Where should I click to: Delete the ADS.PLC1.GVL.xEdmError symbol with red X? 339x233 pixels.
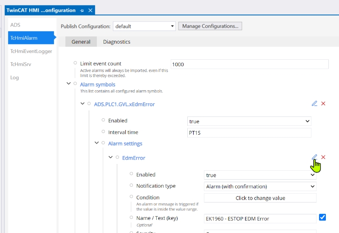323,104
